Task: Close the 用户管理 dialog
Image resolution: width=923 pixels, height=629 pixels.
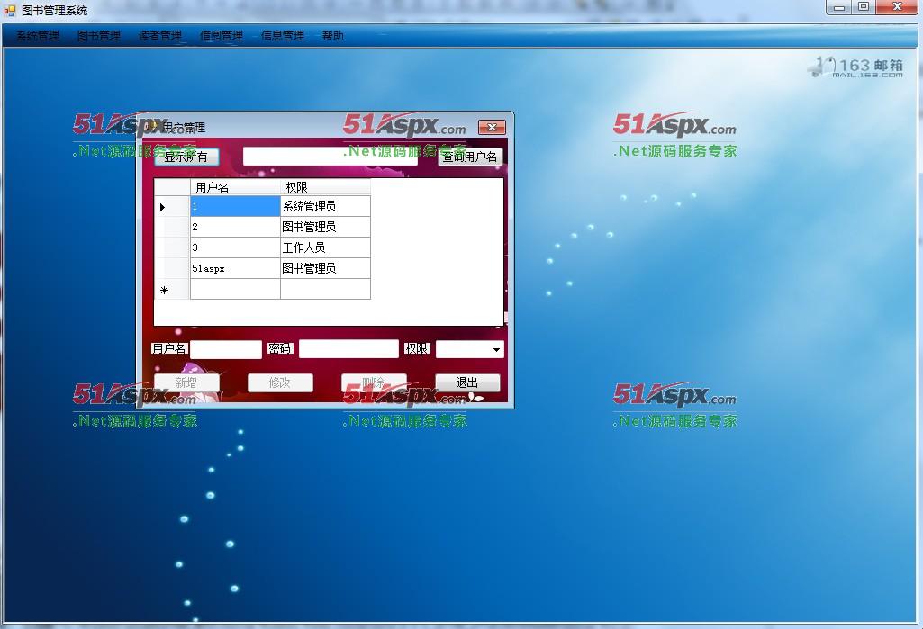Action: (x=492, y=127)
